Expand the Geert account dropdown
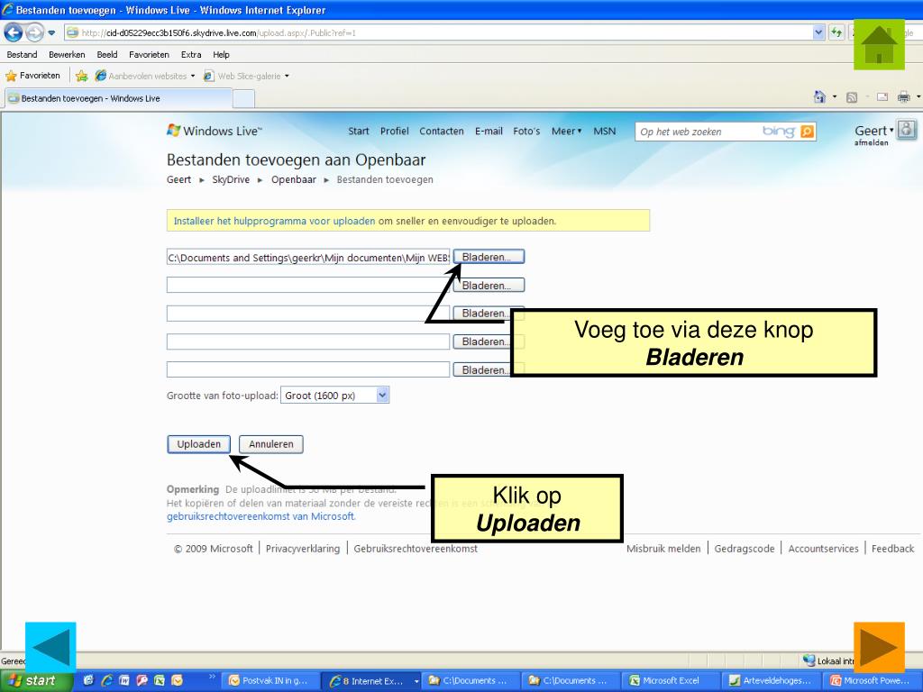This screenshot has height=692, width=923. click(874, 131)
